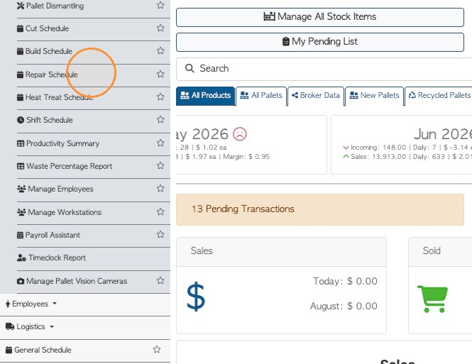The width and height of the screenshot is (472, 364).
Task: Favorite Cut Schedule with its star
Action: point(160,28)
